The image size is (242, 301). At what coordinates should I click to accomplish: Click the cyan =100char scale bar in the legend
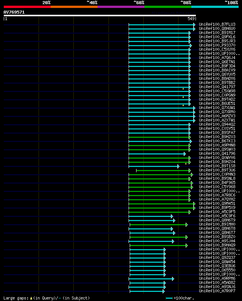point(169,298)
